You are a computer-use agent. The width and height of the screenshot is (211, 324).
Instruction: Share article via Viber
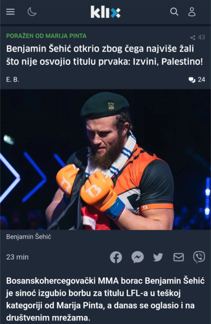click(199, 257)
